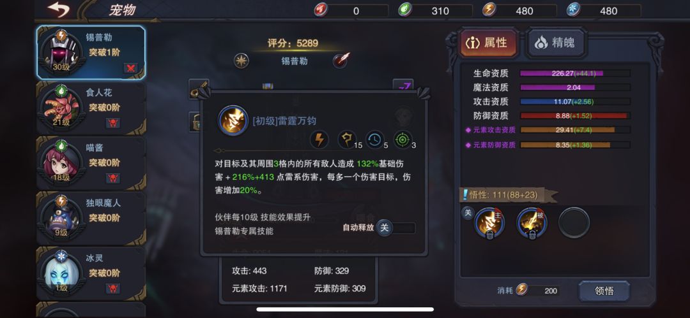Tap the back arrow icon
The image size is (690, 318).
click(59, 10)
